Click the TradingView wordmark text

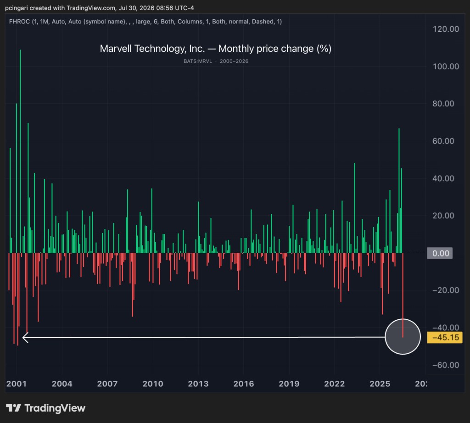(55, 408)
